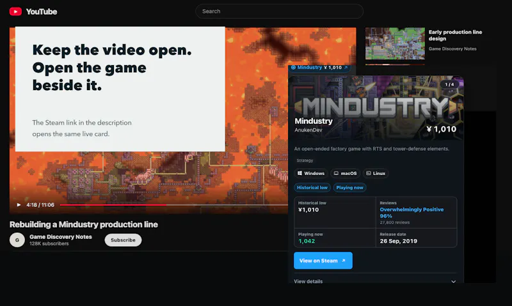Click the playing now count 1,042
Image resolution: width=512 pixels, height=306 pixels.
click(307, 241)
